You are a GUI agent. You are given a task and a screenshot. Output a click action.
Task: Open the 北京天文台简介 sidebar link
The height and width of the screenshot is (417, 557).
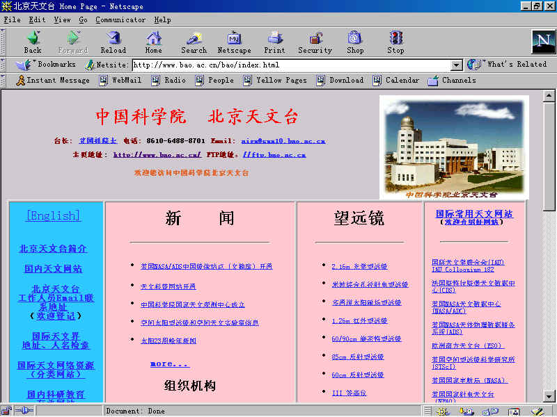pos(53,249)
